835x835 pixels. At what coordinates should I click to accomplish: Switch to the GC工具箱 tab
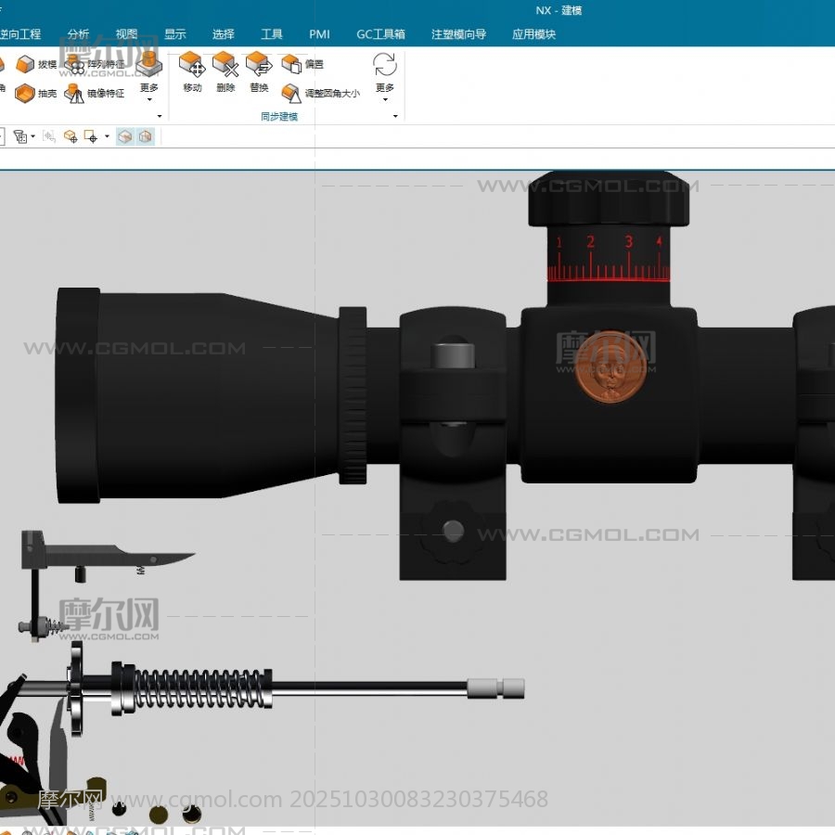point(380,34)
